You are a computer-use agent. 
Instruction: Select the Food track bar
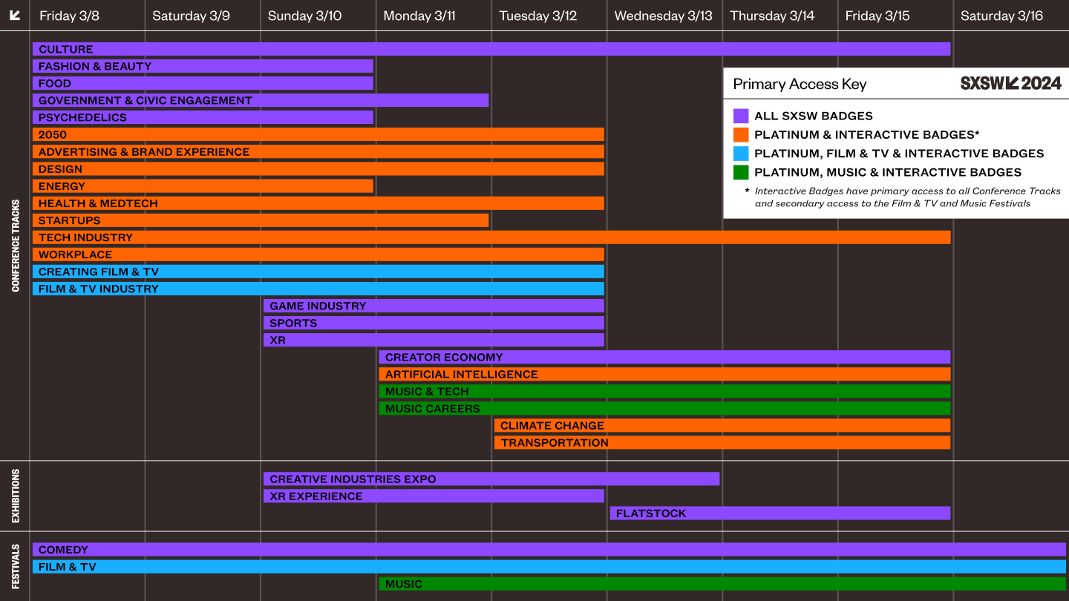pos(203,83)
